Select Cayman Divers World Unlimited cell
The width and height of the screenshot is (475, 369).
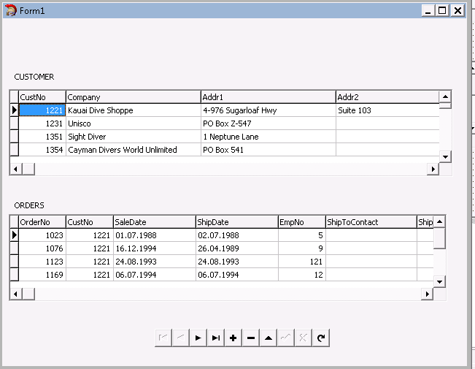[x=134, y=150]
